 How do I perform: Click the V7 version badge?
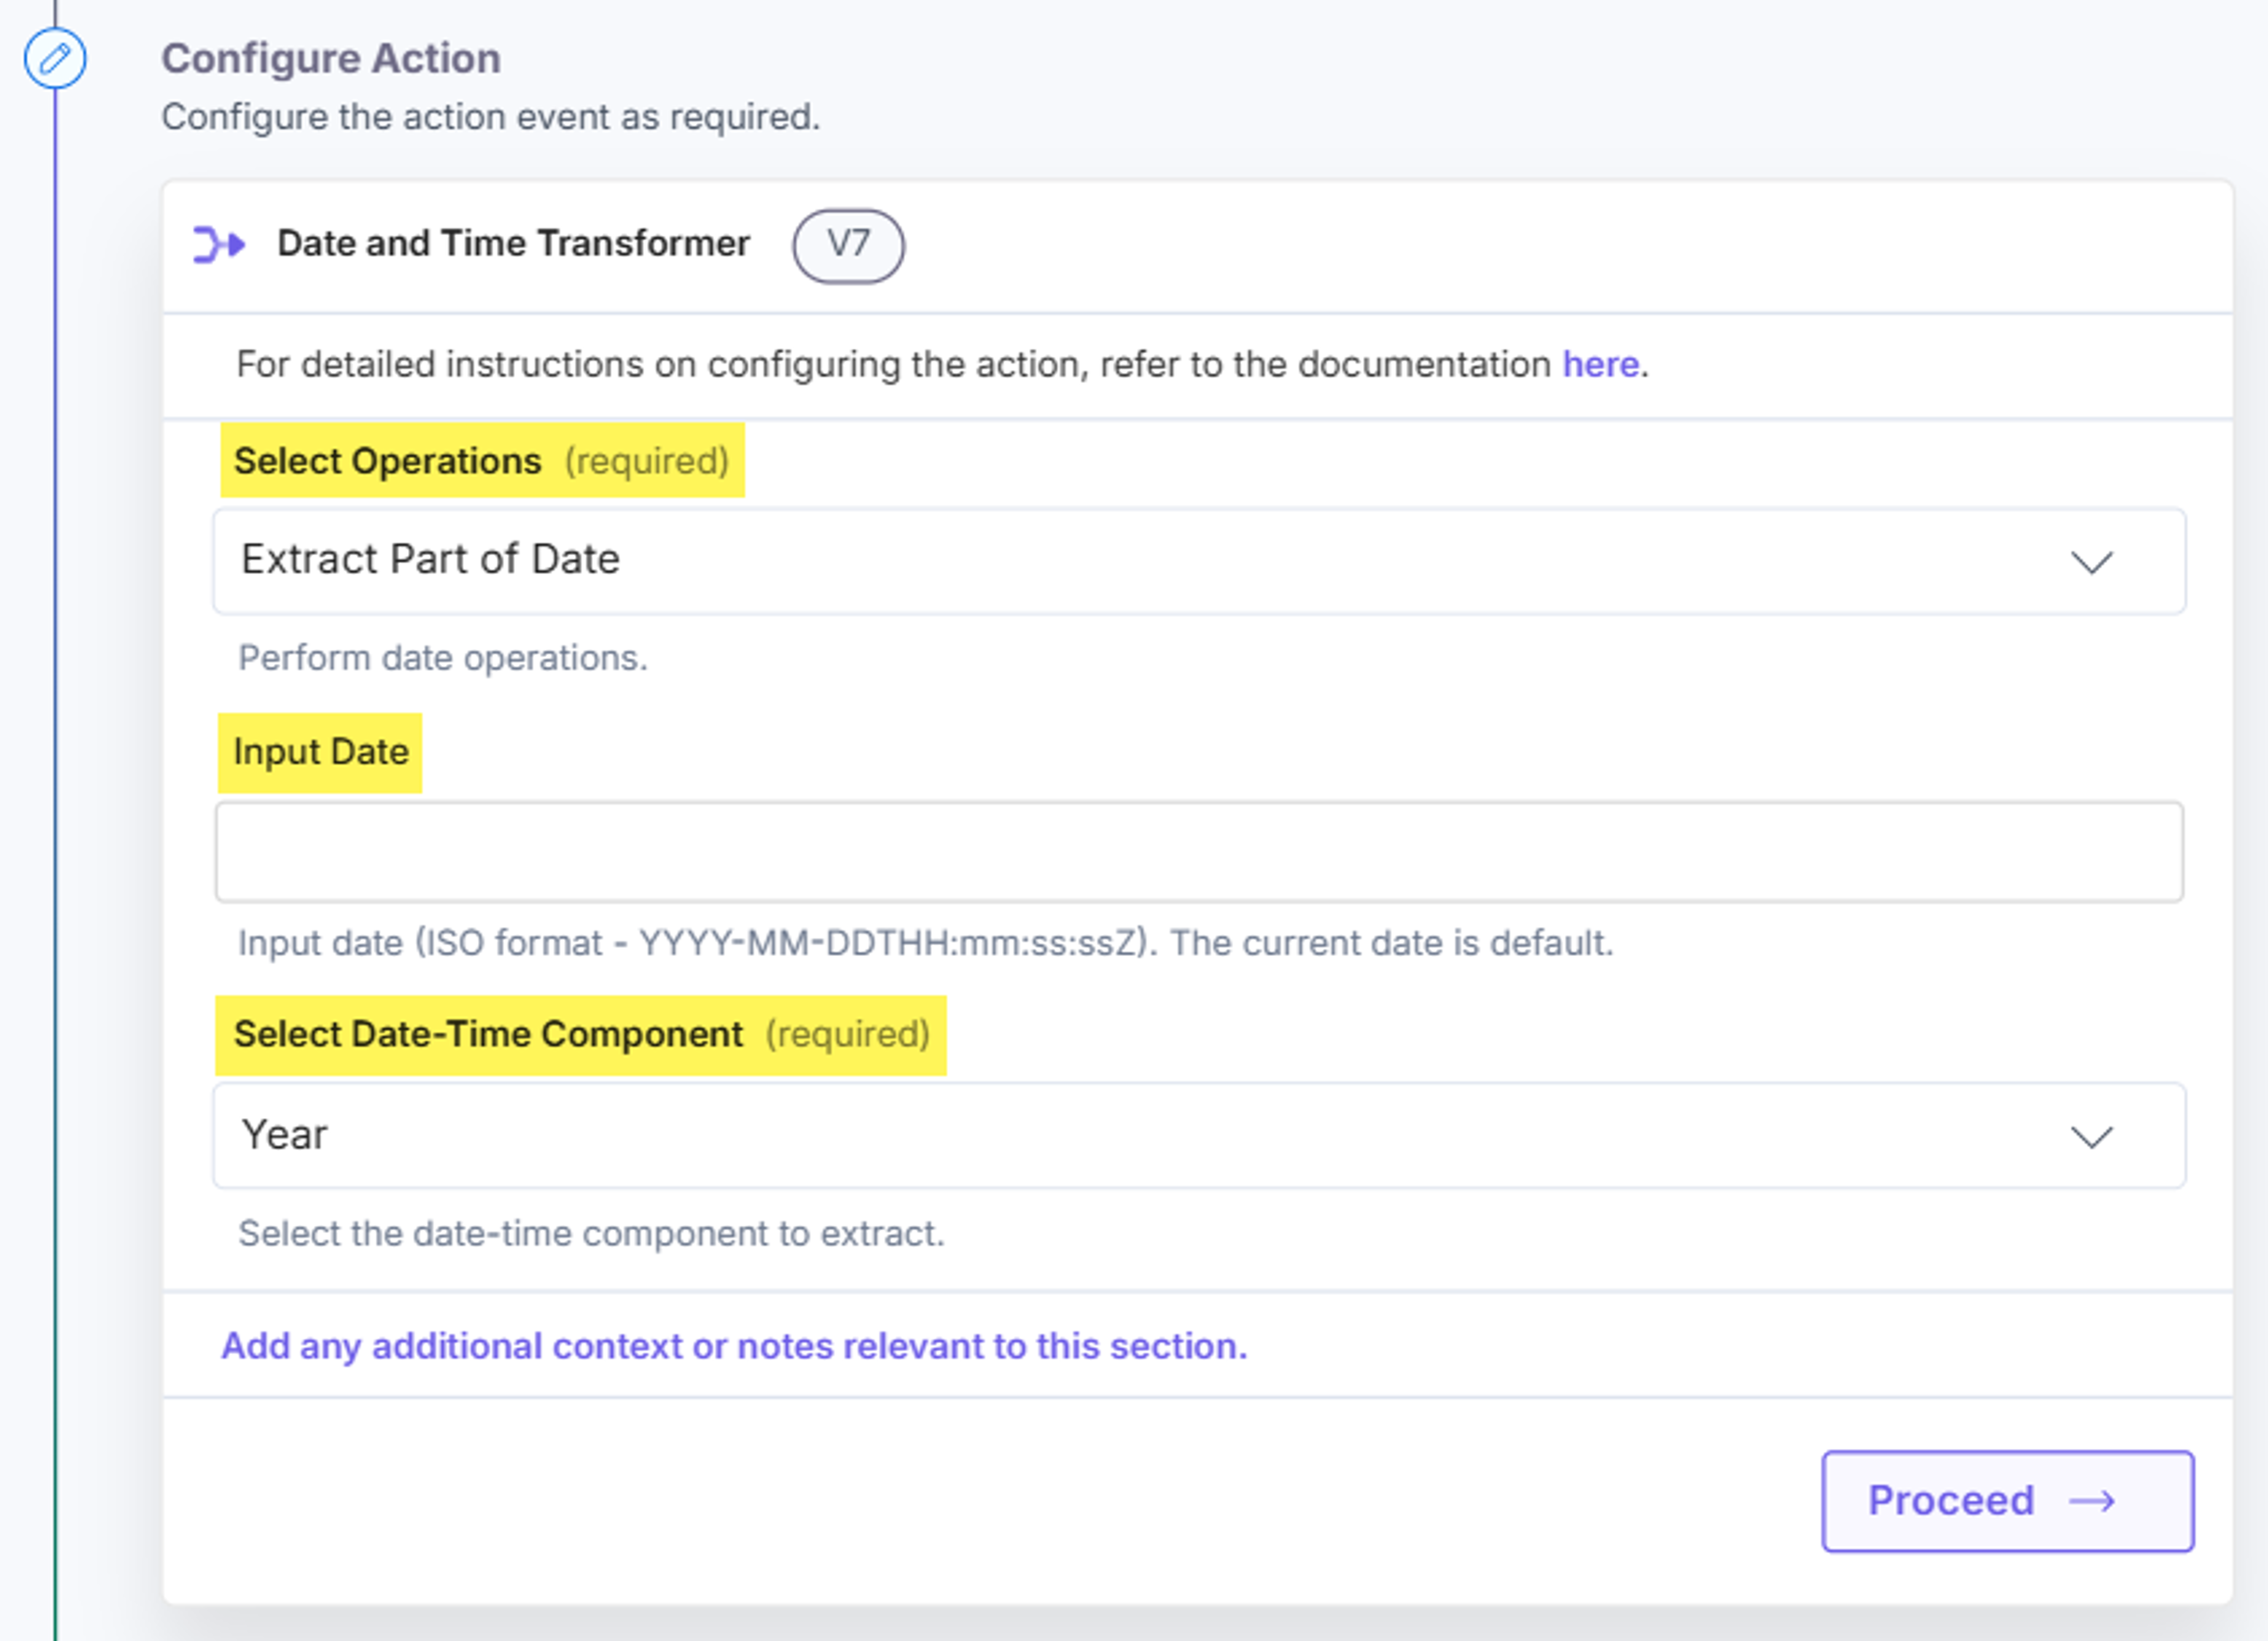848,245
